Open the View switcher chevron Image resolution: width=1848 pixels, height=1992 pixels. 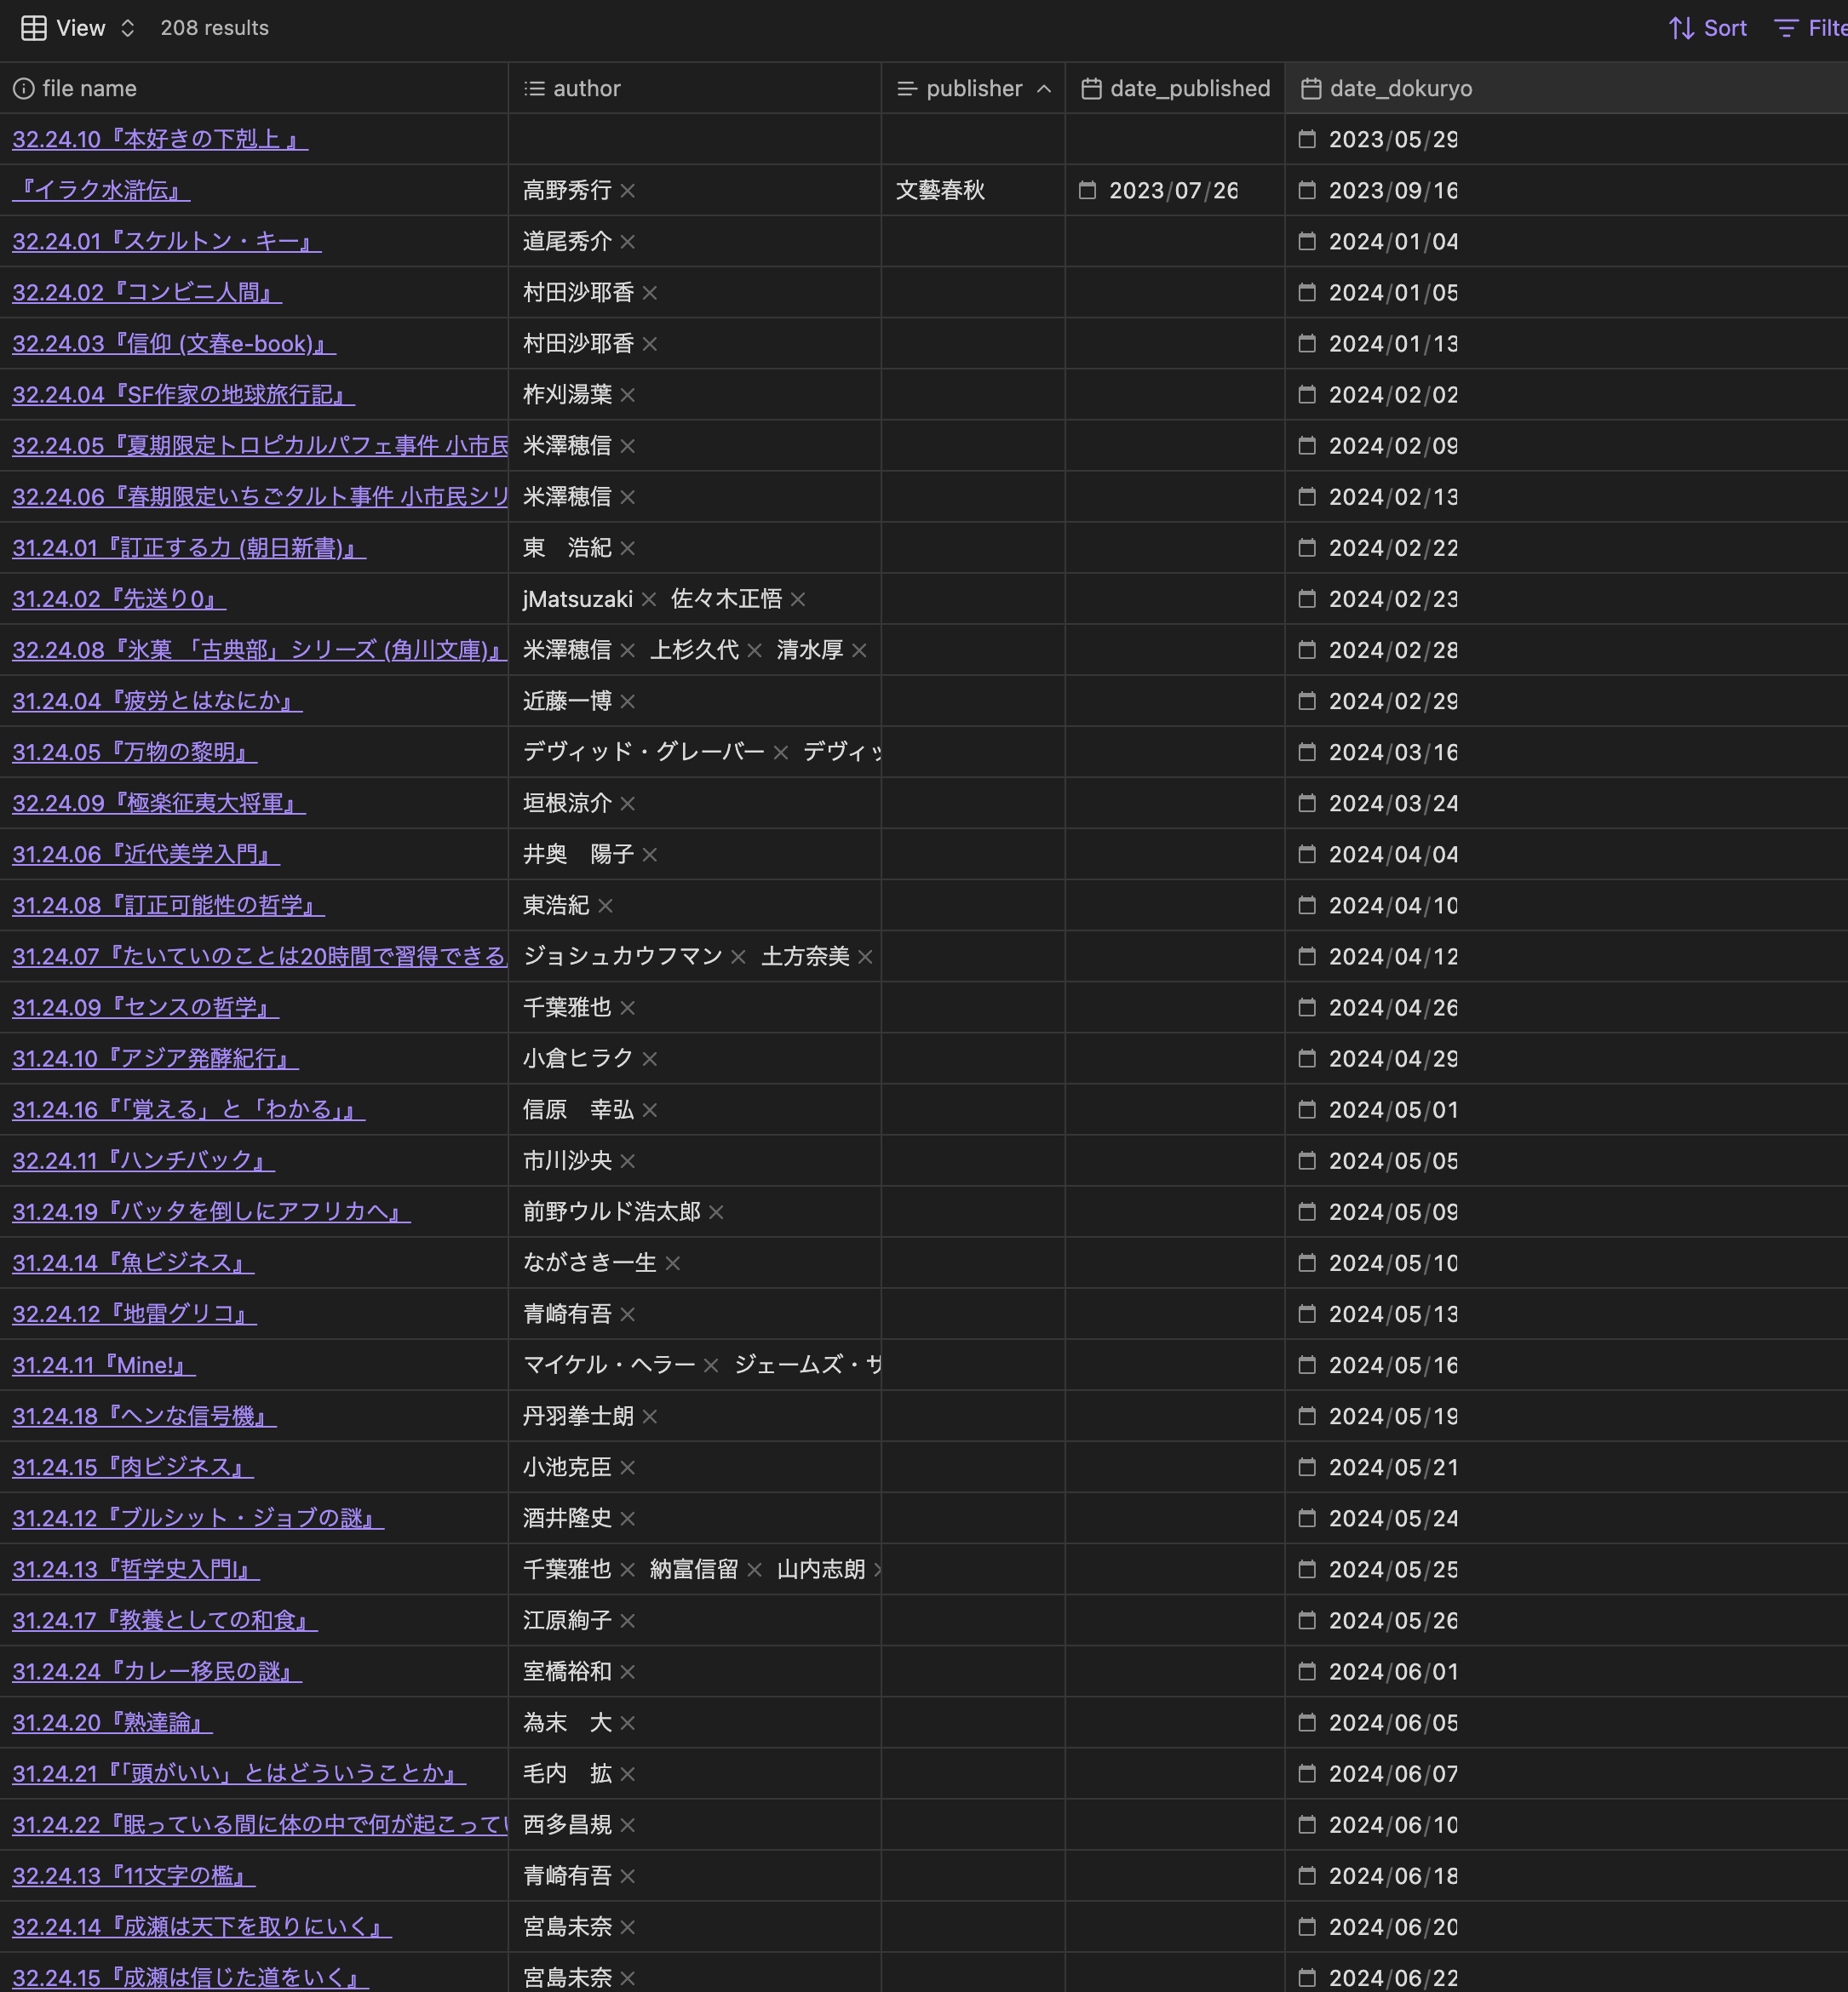point(127,28)
